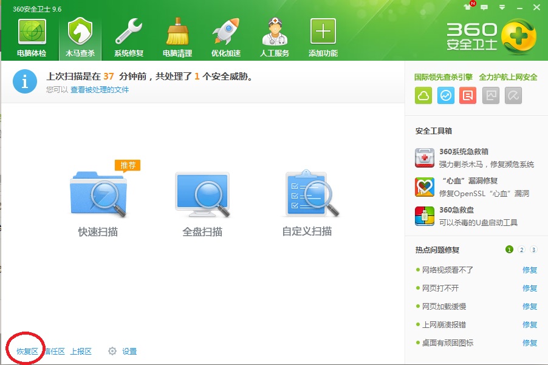548x365 pixels.
Task: Enable the fourth gray engine icon
Action: [491, 95]
